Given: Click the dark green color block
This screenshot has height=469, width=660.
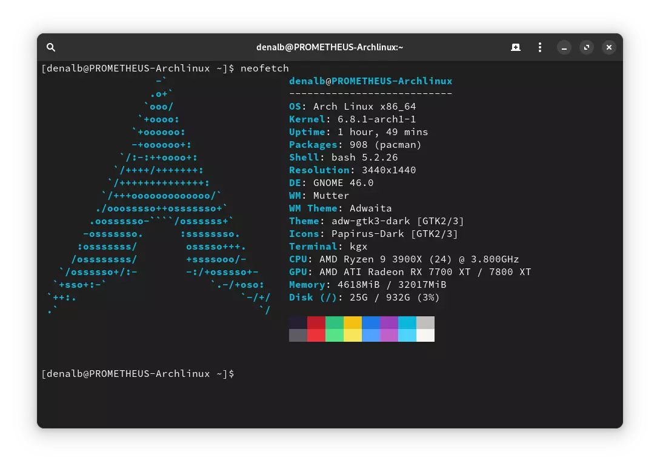Looking at the screenshot, I should [x=334, y=322].
